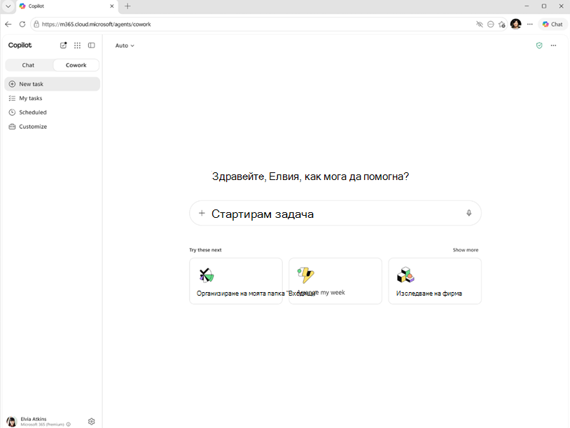Image resolution: width=570 pixels, height=428 pixels.
Task: Click Show more suggestions
Action: click(x=465, y=250)
